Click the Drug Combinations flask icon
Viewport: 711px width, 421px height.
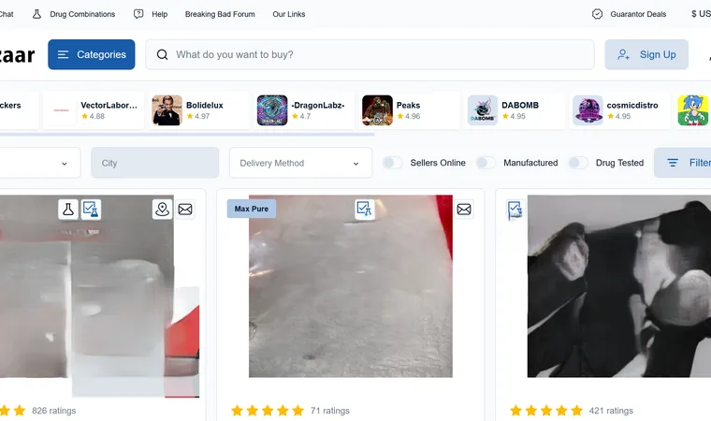(36, 14)
